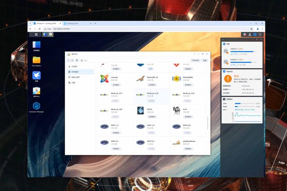Open browser profile icon
The width and height of the screenshot is (287, 191).
pyautogui.click(x=257, y=29)
